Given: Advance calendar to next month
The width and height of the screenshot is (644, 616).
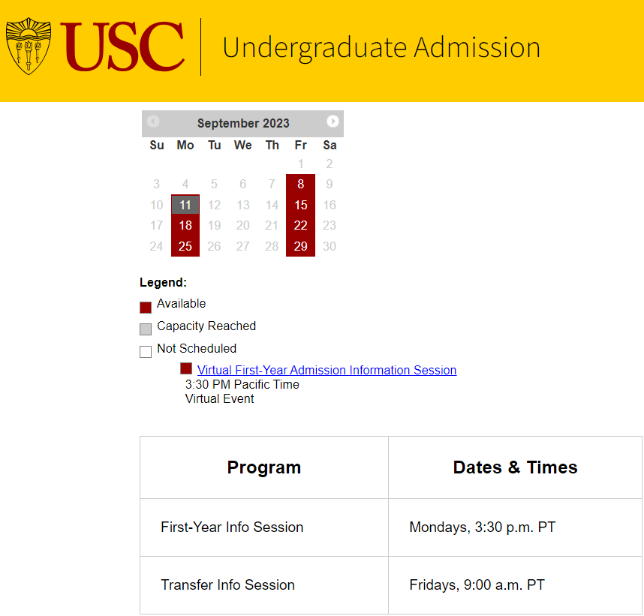Looking at the screenshot, I should [x=333, y=122].
